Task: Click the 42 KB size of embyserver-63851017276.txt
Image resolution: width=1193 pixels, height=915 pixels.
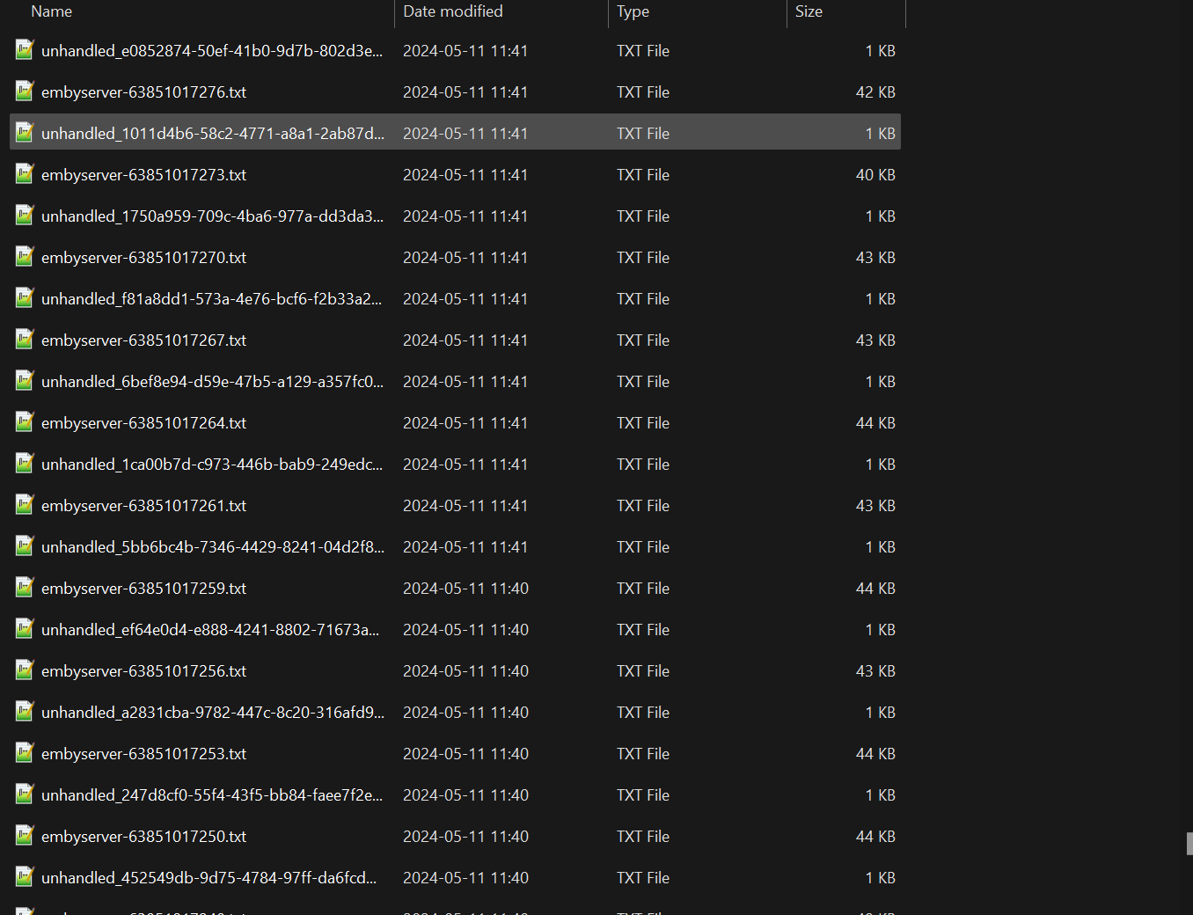Action: pos(875,92)
